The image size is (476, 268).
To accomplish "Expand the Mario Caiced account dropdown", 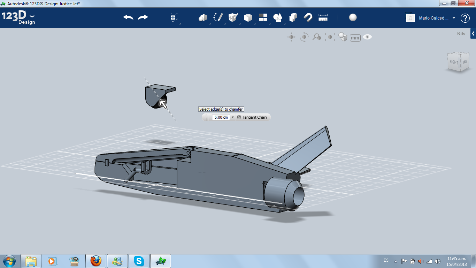I will (x=454, y=18).
